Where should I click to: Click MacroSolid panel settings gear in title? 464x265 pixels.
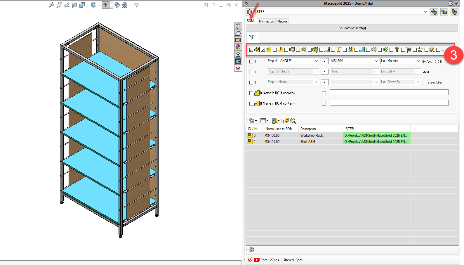coord(451,4)
